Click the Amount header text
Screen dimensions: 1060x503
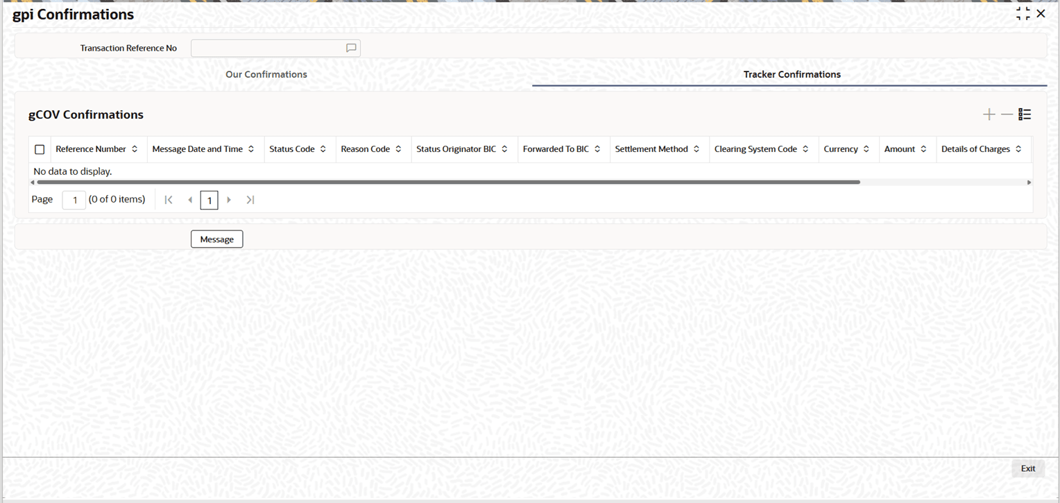click(x=900, y=149)
